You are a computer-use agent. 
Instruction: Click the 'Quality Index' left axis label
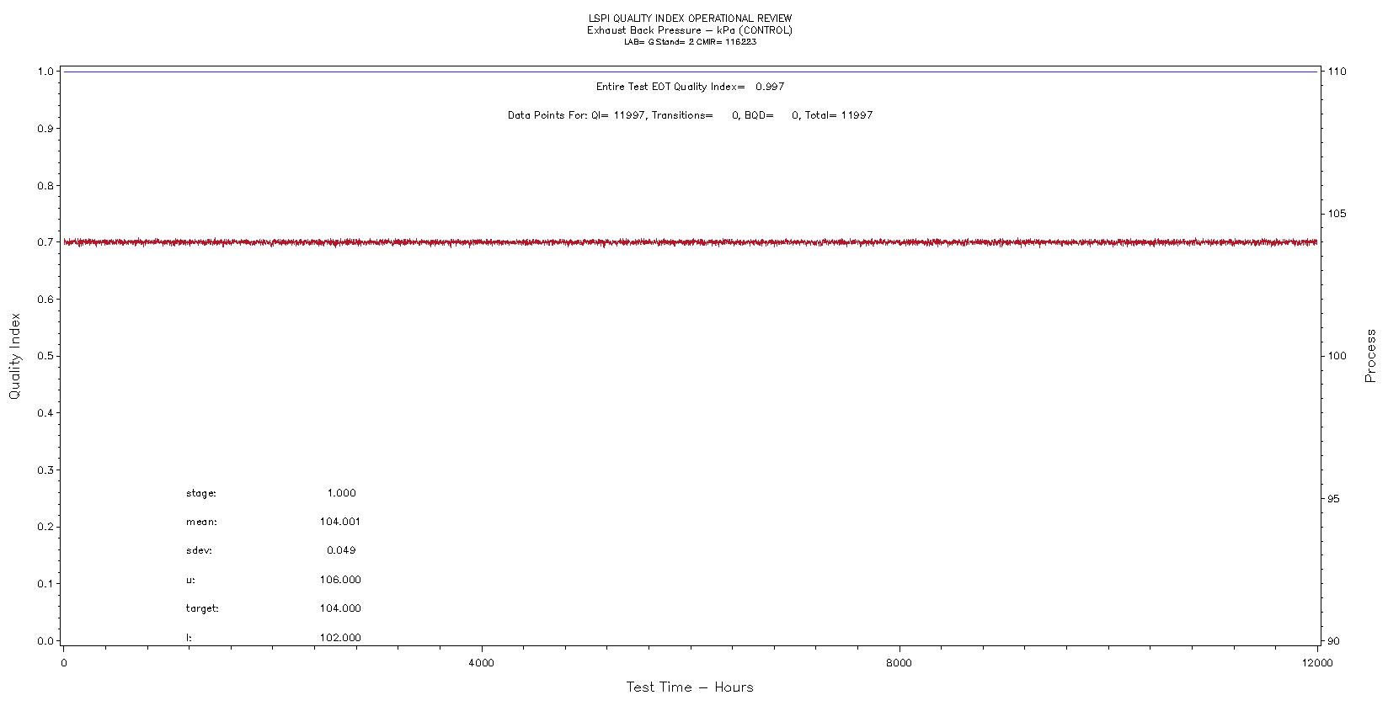point(14,356)
